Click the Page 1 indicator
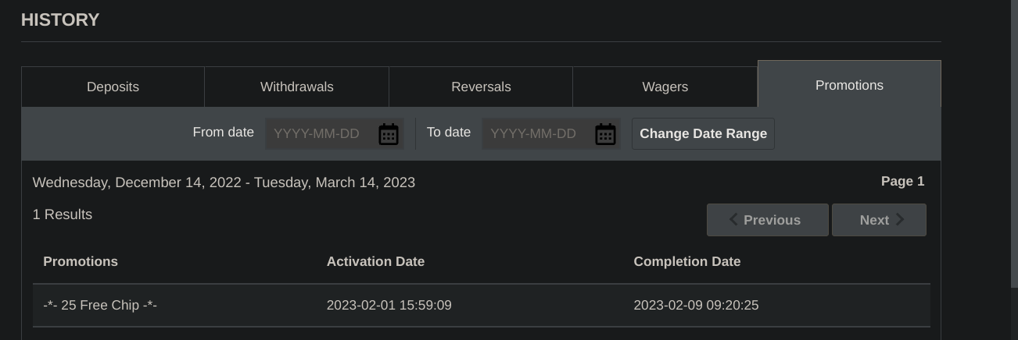 coord(902,181)
